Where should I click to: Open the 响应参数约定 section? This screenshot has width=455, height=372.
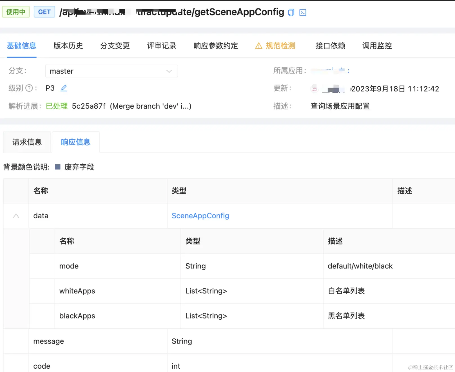[215, 46]
